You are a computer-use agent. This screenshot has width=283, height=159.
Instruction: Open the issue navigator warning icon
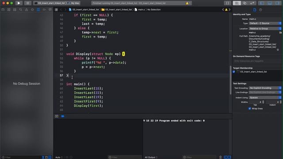click(27, 10)
